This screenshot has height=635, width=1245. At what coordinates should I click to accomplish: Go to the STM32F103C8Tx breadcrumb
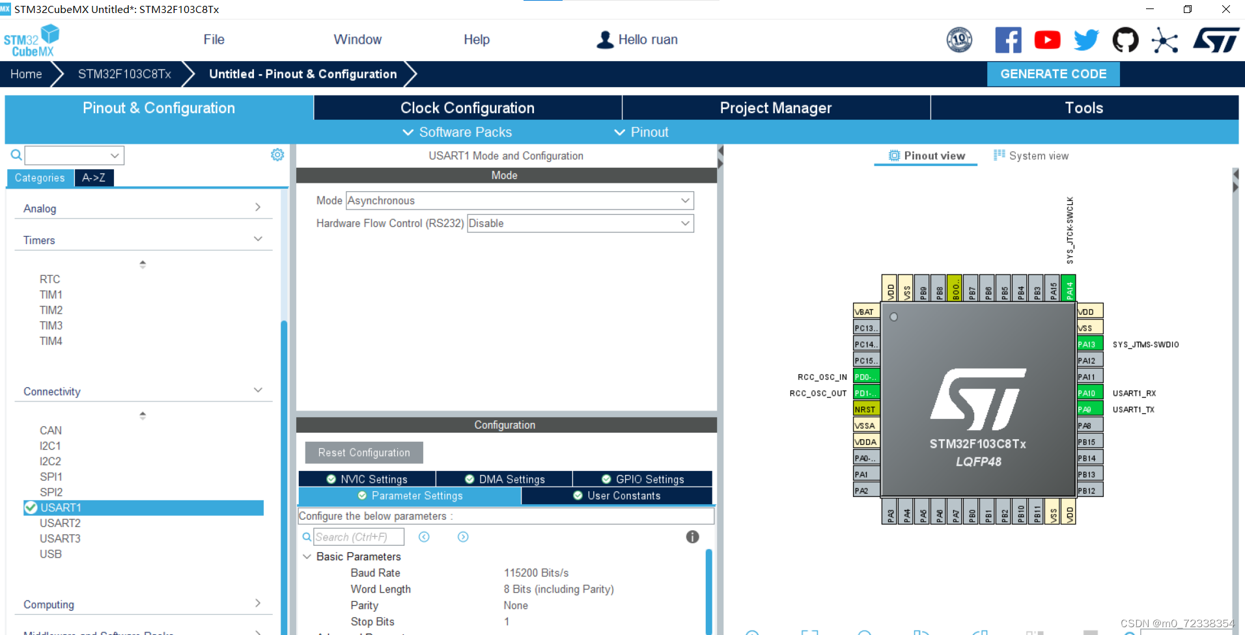click(124, 74)
